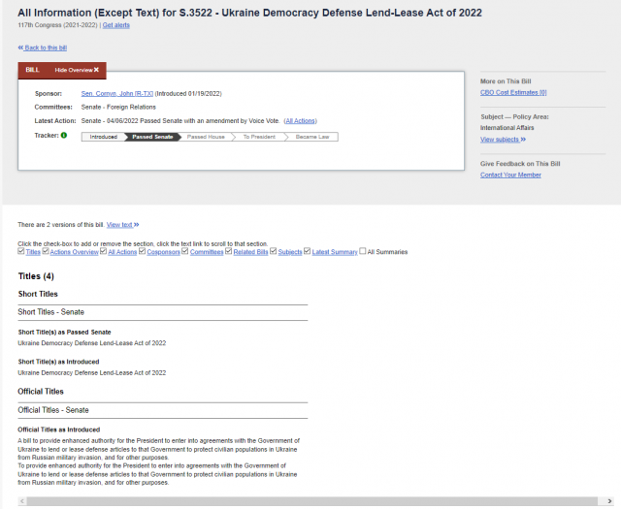Jump to the Related Bills section
621x509 pixels.
[x=251, y=252]
